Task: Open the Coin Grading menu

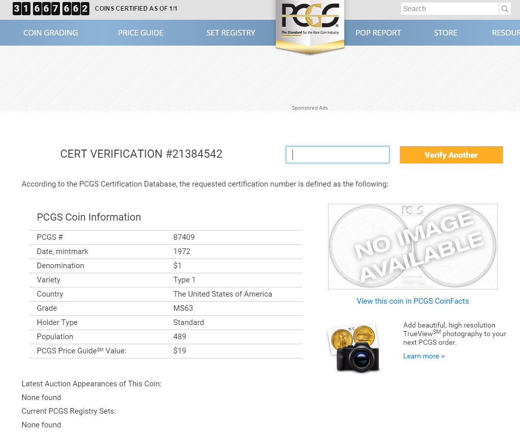Action: pyautogui.click(x=50, y=33)
